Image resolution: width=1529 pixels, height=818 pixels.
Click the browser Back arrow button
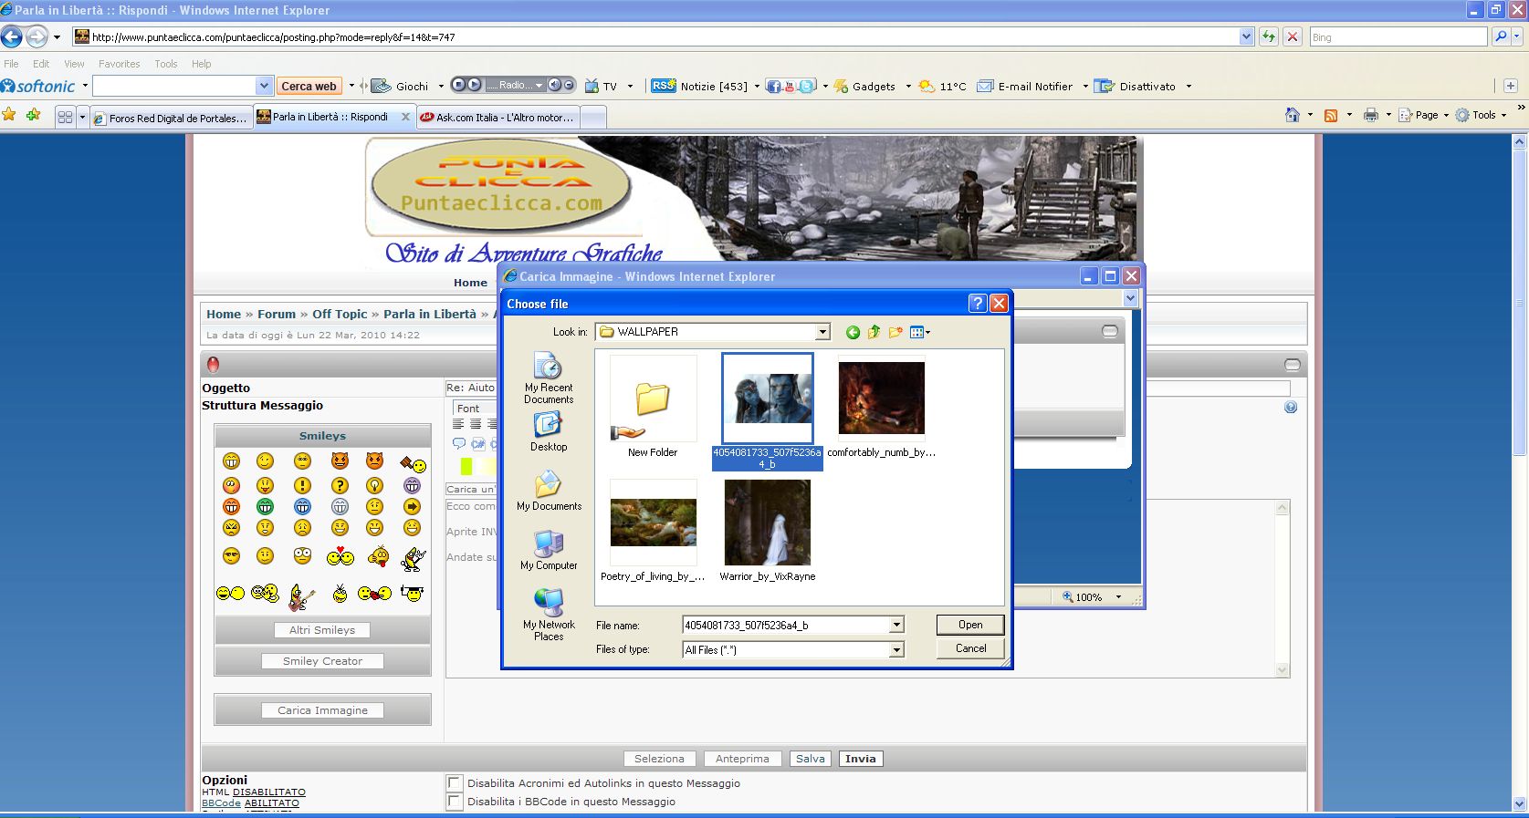(x=12, y=36)
